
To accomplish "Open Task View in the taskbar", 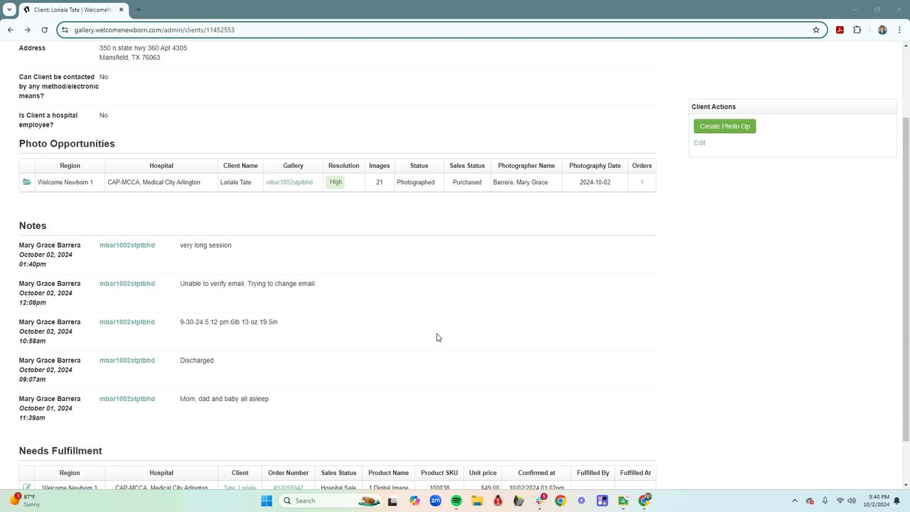I will [392, 501].
